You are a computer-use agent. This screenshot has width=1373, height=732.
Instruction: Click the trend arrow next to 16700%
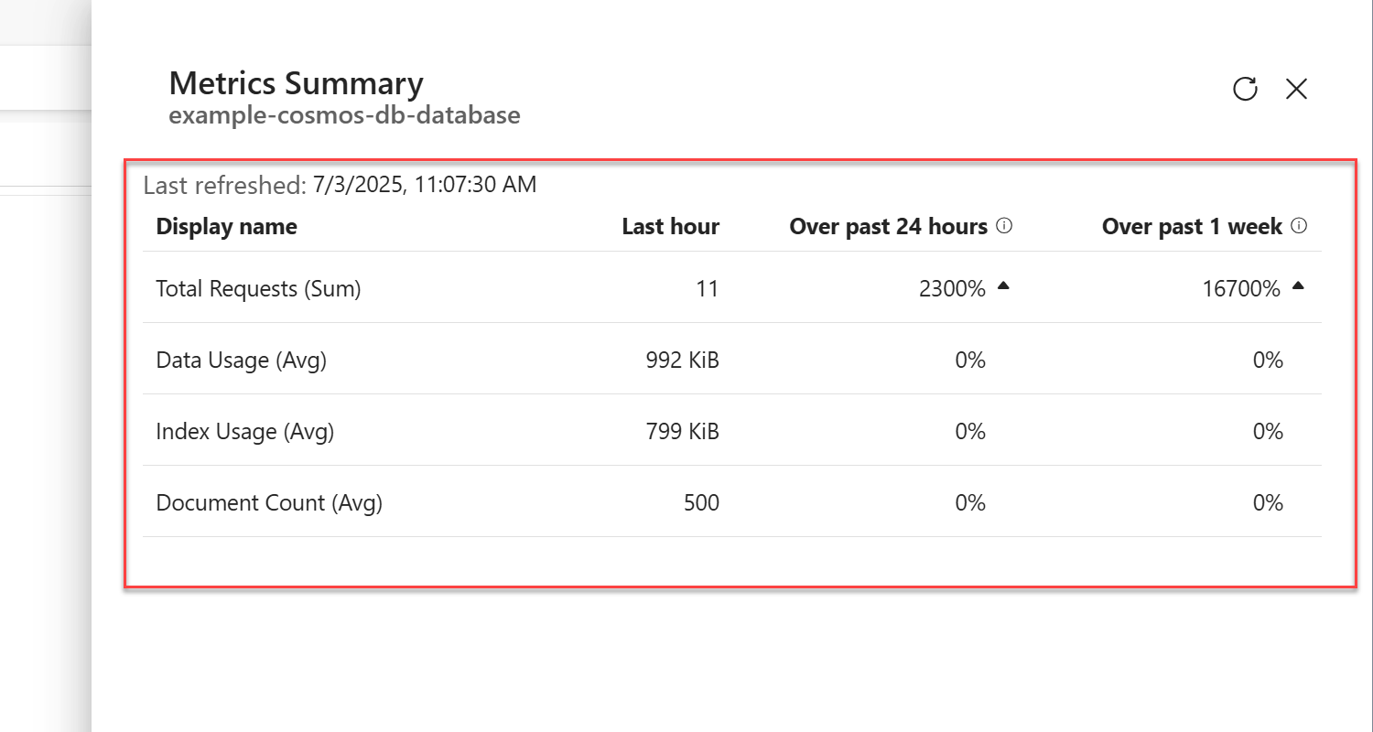point(1298,286)
